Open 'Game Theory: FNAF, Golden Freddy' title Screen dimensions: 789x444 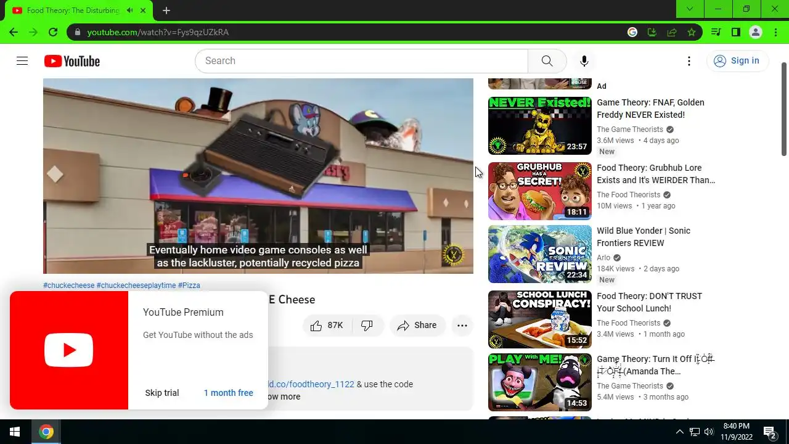click(650, 109)
